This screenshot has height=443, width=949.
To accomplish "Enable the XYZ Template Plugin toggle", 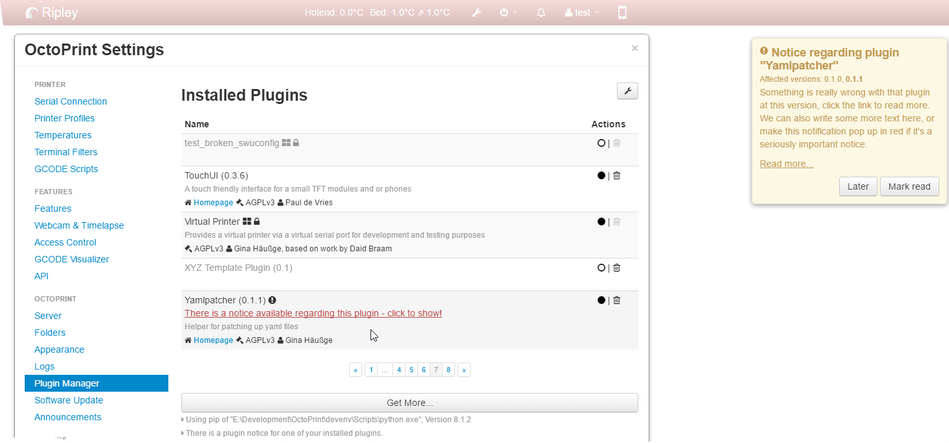I will click(601, 268).
